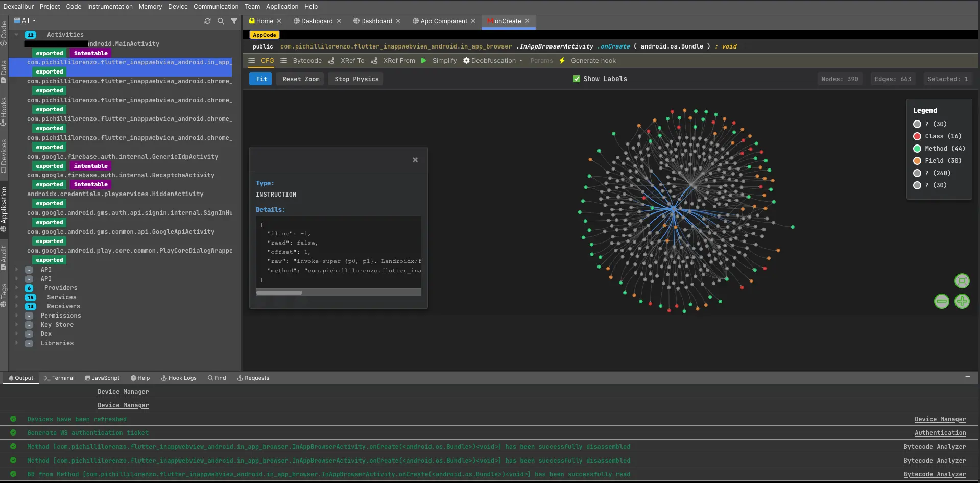Open the Tags sidebar panel
980x483 pixels.
4,296
